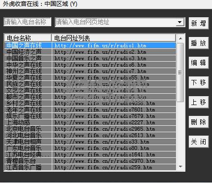
Task: Click the 播放 (Play) button
Action: pyautogui.click(x=199, y=43)
